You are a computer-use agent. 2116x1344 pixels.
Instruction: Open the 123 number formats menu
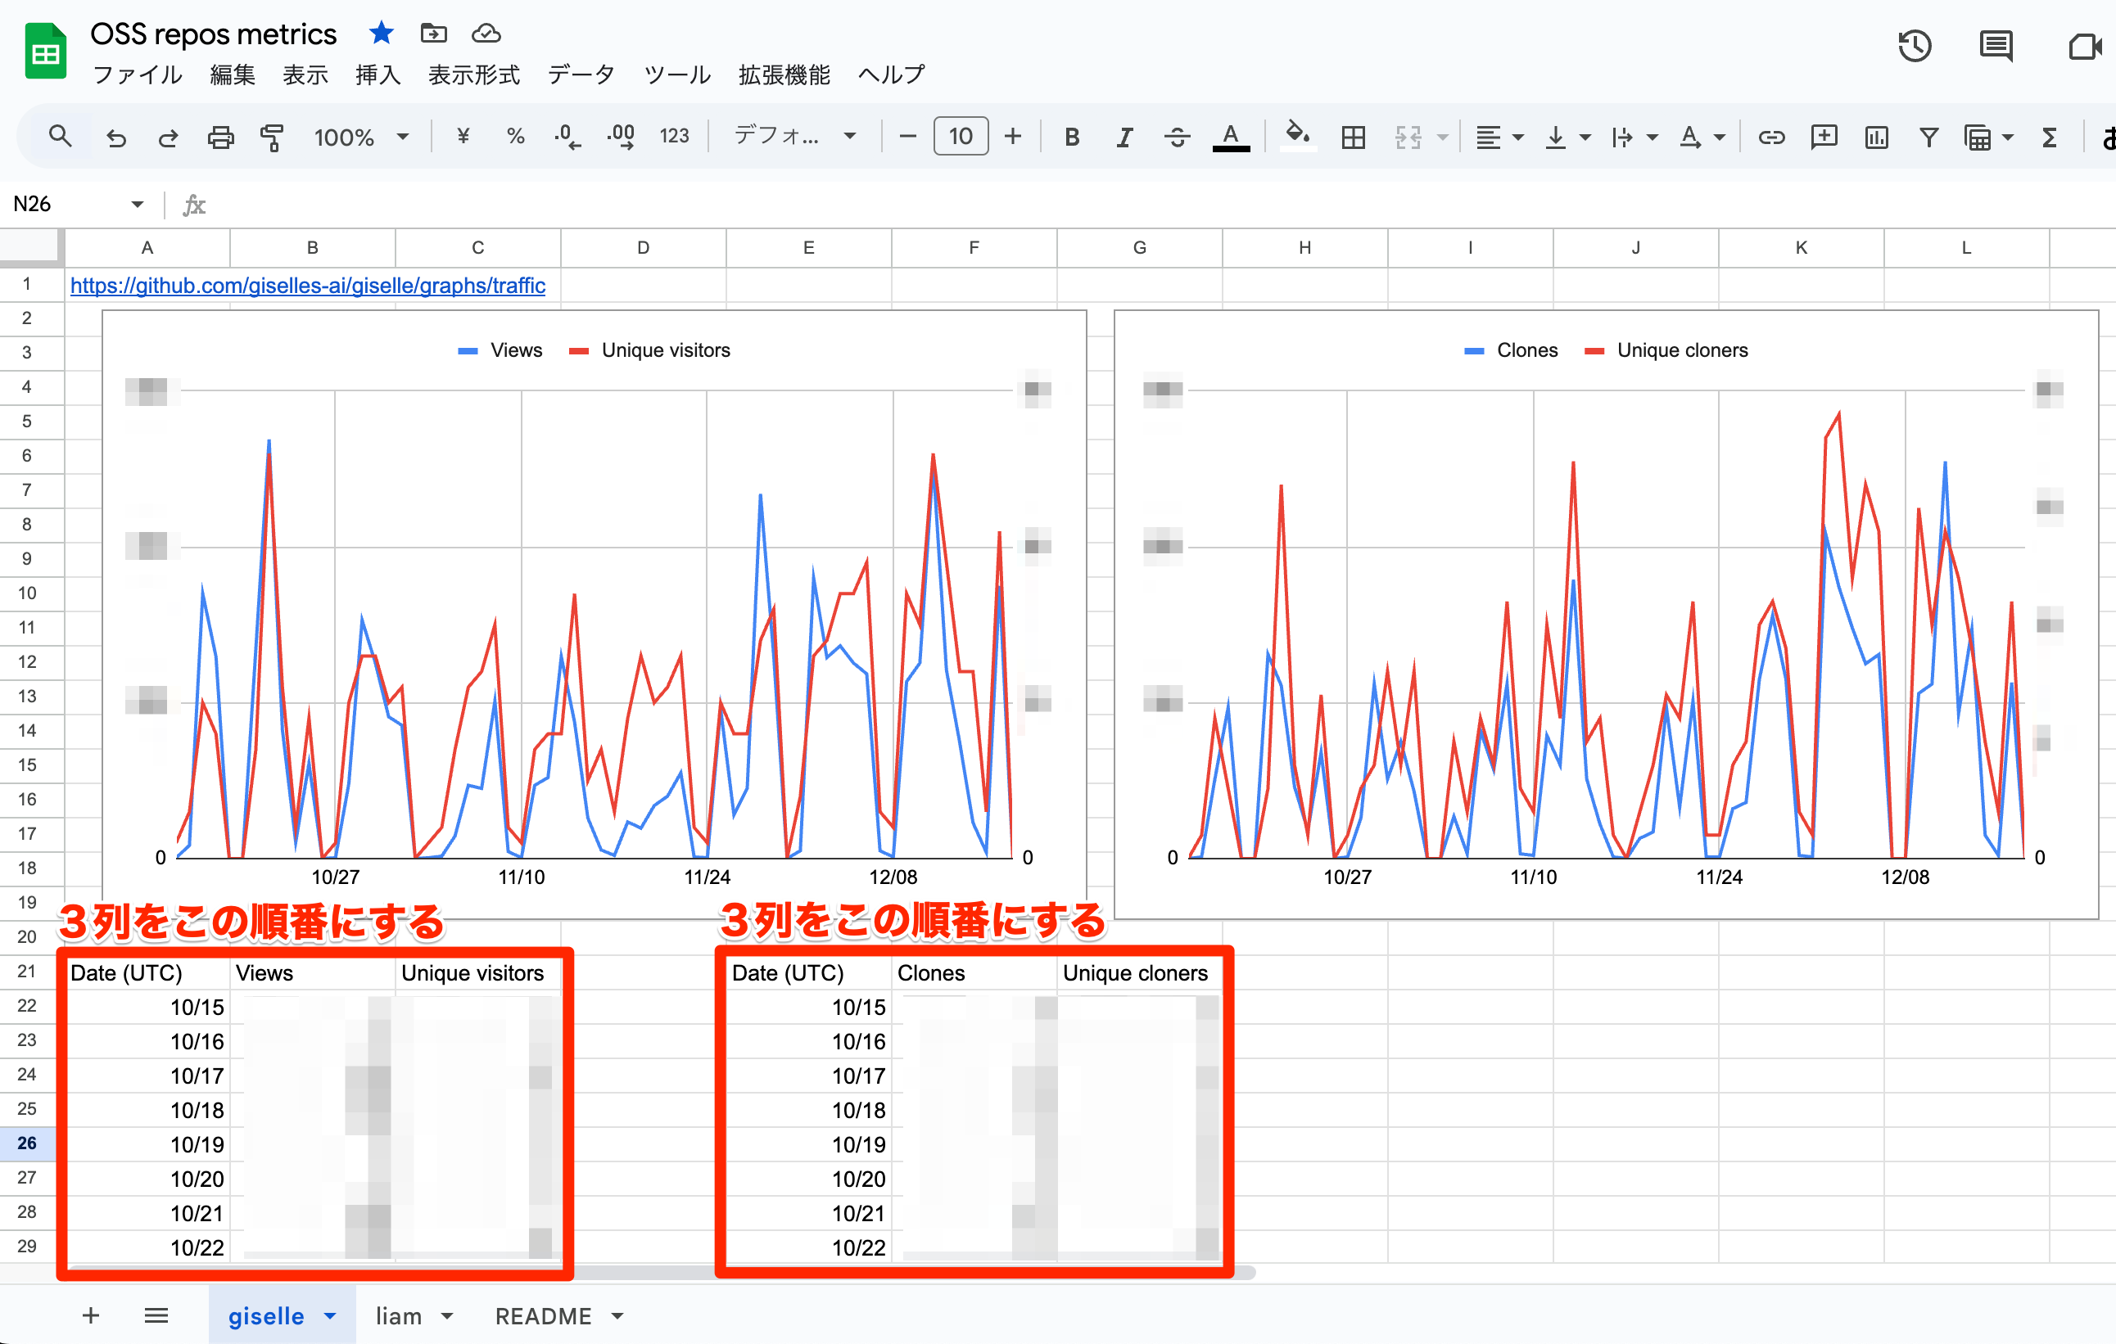pyautogui.click(x=674, y=136)
